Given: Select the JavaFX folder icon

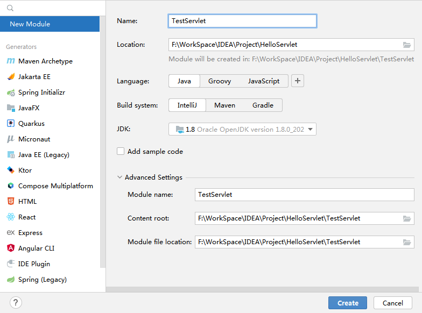Looking at the screenshot, I should point(11,108).
